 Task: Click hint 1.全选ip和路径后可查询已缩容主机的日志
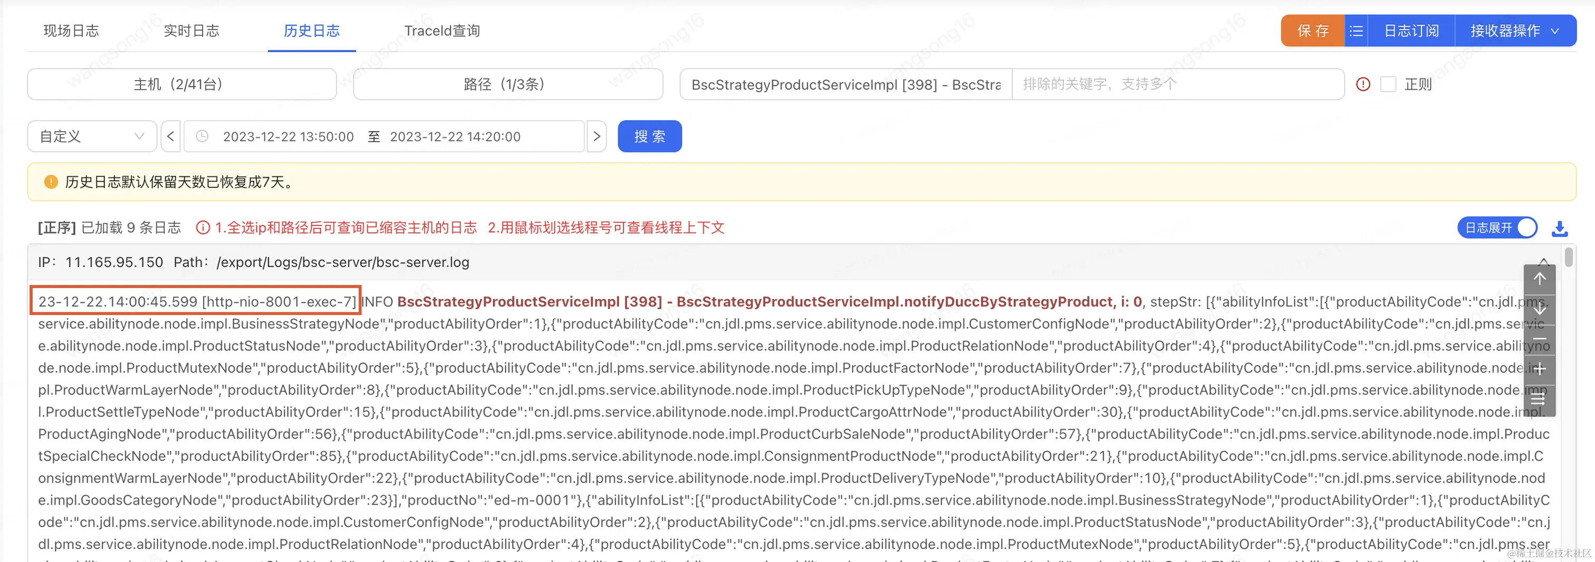(345, 228)
